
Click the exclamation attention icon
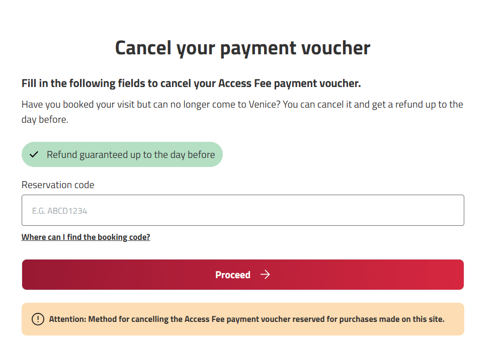[x=38, y=319]
